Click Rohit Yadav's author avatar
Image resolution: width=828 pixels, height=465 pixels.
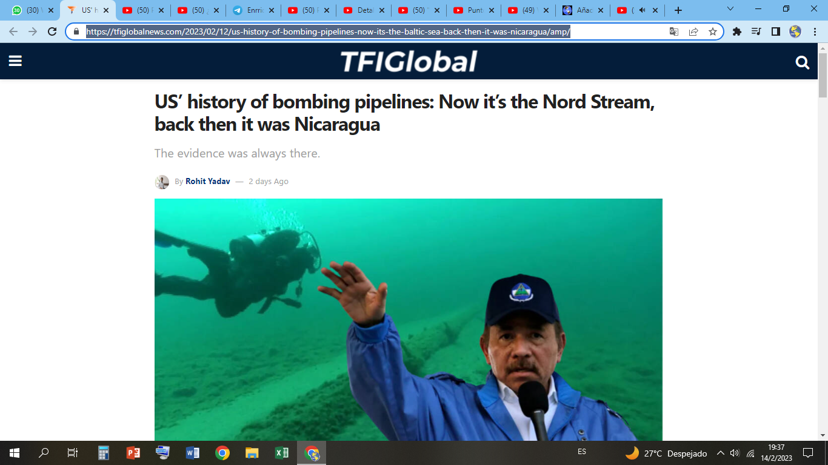click(162, 182)
